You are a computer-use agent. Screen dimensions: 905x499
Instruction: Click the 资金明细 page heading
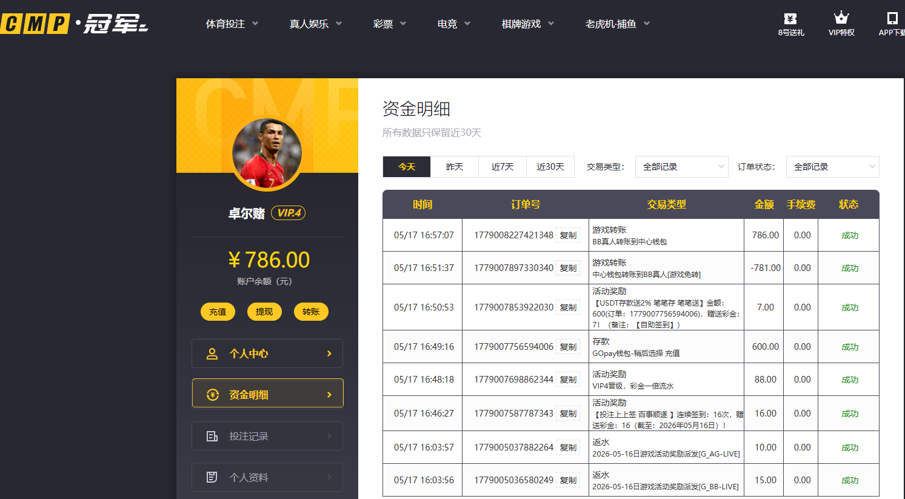click(416, 109)
